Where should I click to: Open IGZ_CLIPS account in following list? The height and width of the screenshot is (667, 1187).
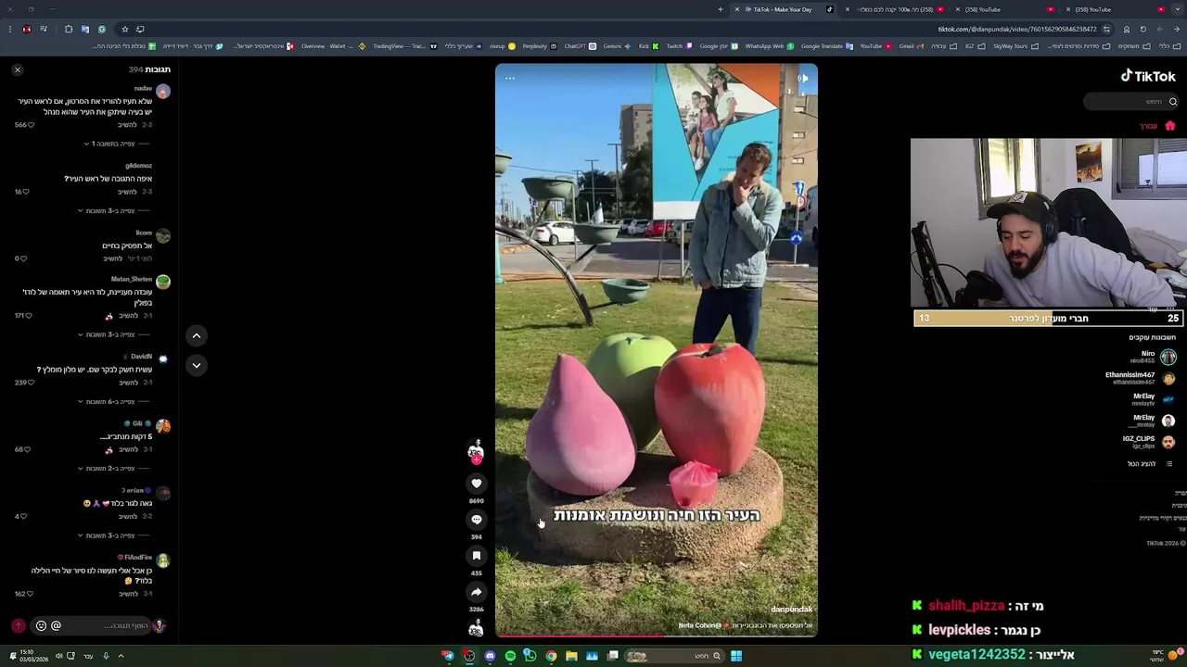point(1149,442)
